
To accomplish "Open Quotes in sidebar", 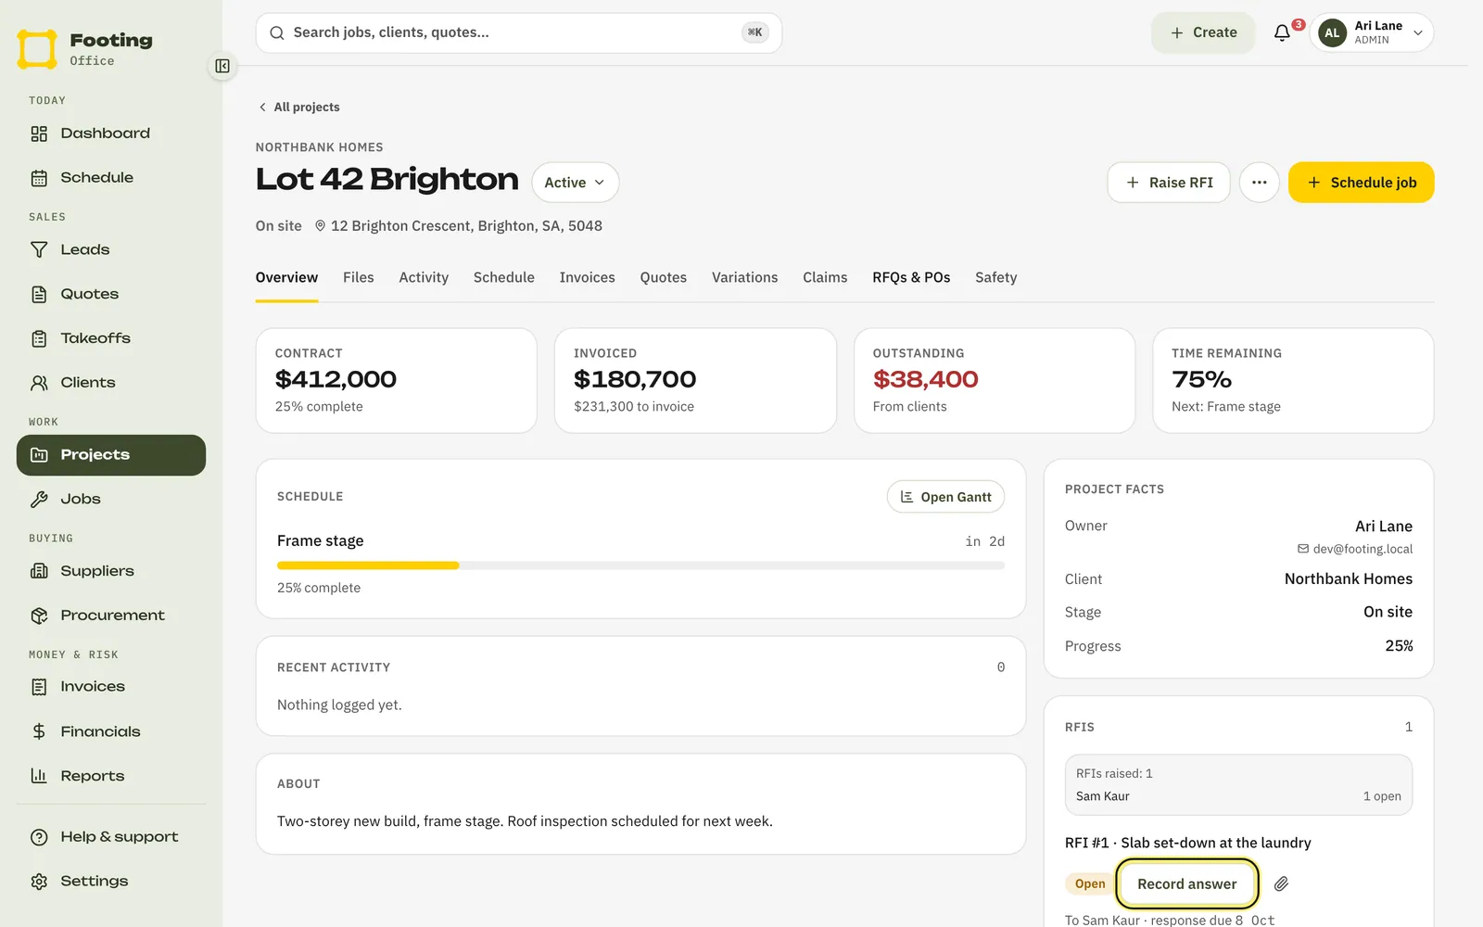I will point(111,294).
